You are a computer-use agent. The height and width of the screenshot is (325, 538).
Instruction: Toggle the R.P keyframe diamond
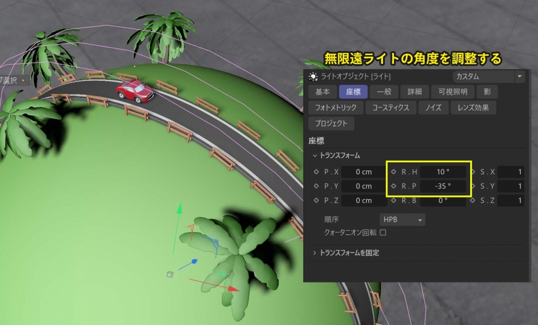pos(394,186)
